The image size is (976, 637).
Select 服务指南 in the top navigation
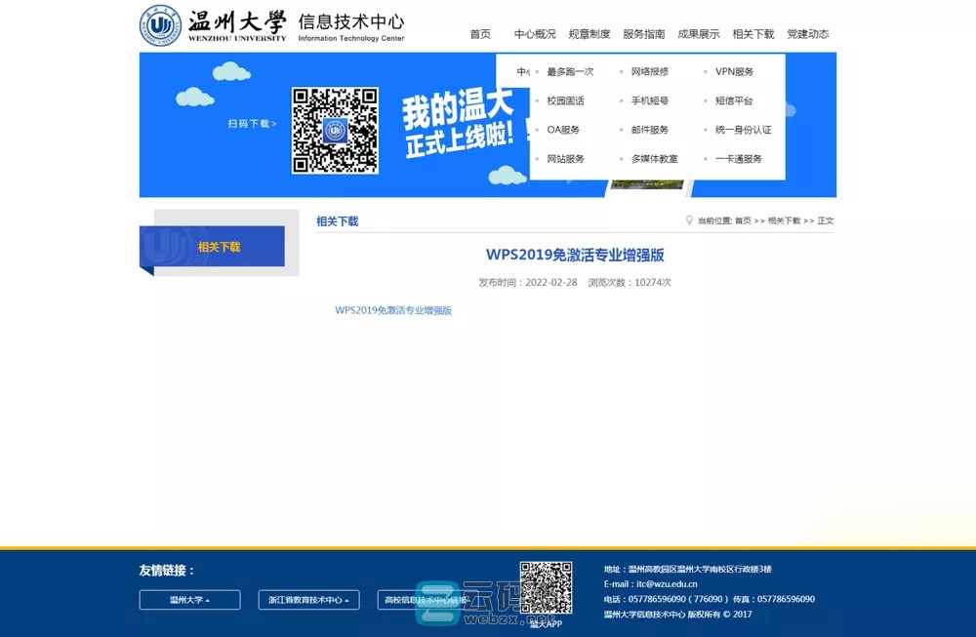[643, 34]
